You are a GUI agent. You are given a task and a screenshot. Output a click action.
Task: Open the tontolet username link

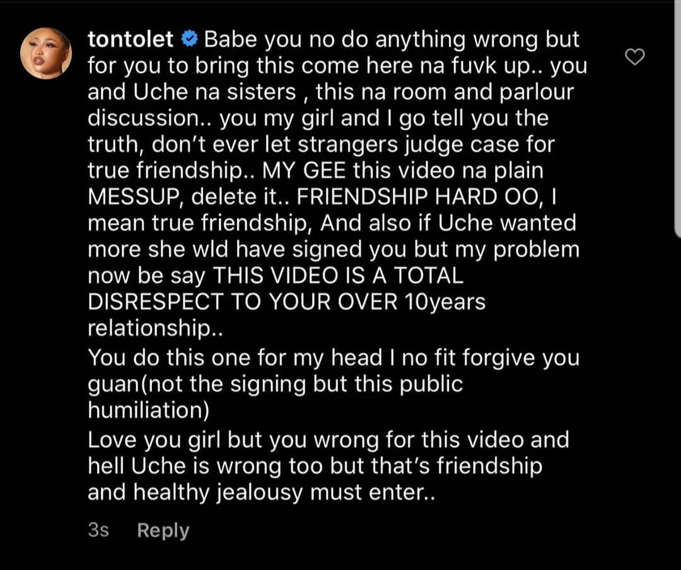pyautogui.click(x=131, y=39)
